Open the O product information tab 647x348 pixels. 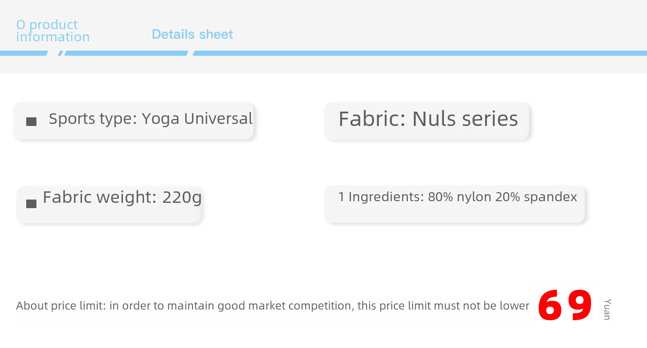(53, 31)
